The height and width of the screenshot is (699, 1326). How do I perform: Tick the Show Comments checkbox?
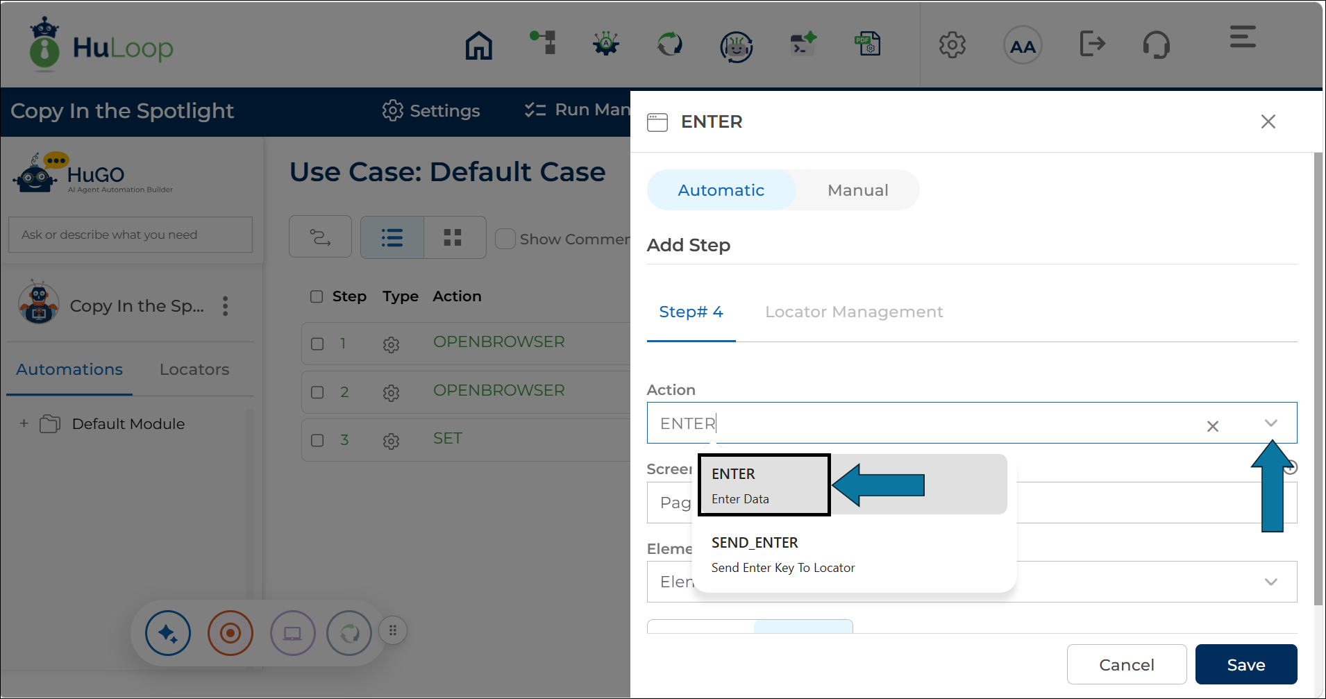[x=505, y=239]
